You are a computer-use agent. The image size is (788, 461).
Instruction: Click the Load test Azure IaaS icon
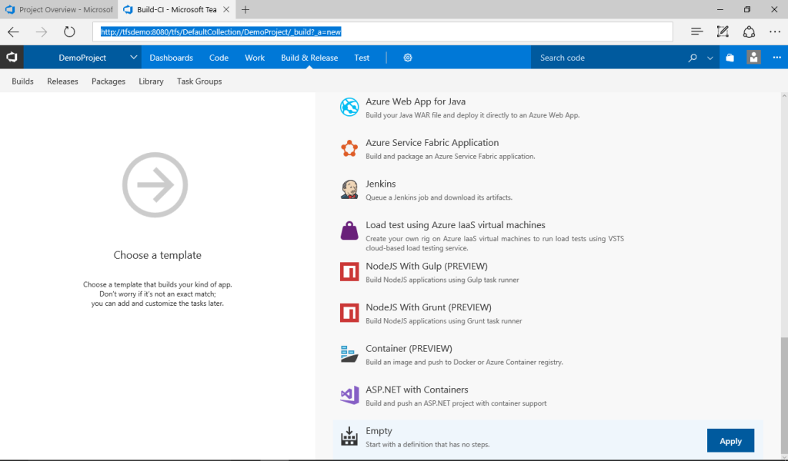pos(349,230)
